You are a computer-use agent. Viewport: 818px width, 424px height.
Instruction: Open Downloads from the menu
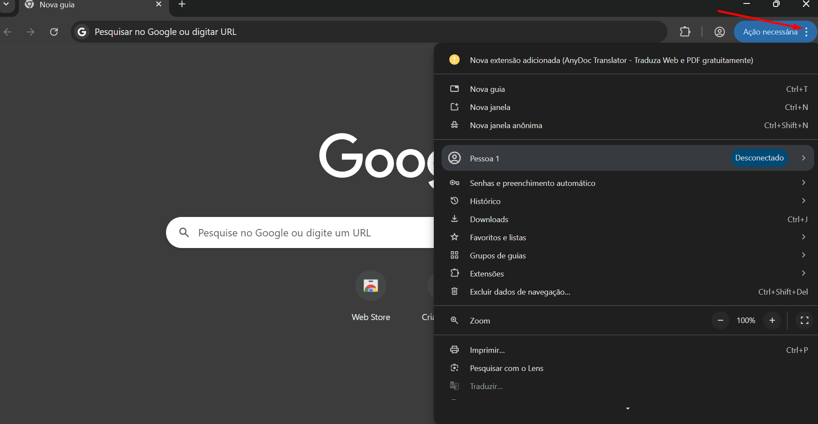click(626, 219)
